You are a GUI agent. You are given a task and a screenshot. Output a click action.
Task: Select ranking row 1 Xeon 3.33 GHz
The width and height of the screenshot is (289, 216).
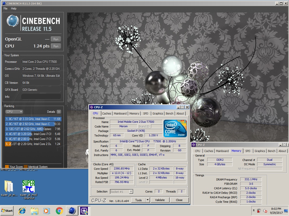[33, 119]
